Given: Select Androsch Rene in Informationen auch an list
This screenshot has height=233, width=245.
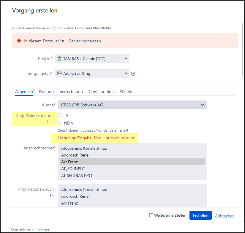Looking at the screenshot, I should [132, 196].
